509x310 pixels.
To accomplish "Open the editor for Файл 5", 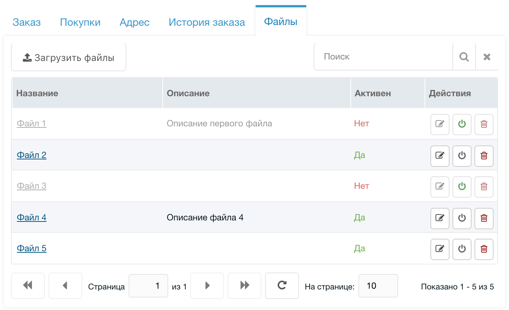I will point(440,249).
